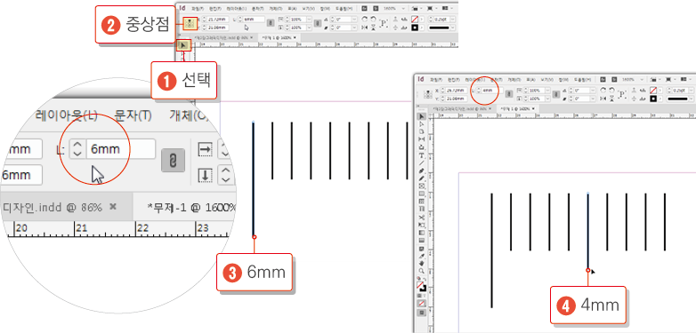Choose the Page tool in right window toolbox
This screenshot has height=333, width=696.
point(422,131)
